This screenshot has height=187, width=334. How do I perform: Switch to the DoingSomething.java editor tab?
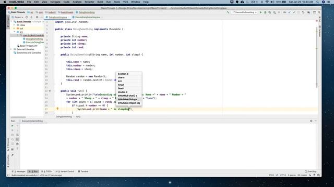coord(58,17)
